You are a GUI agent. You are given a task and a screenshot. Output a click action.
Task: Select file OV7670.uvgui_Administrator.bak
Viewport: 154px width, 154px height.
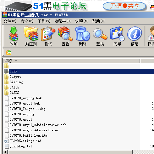click(x=38, y=125)
